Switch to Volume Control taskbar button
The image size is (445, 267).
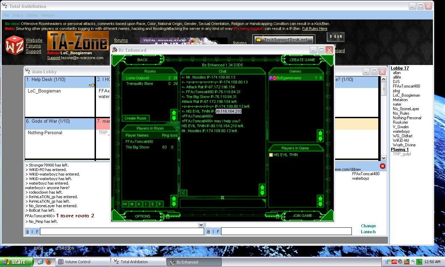point(83,262)
